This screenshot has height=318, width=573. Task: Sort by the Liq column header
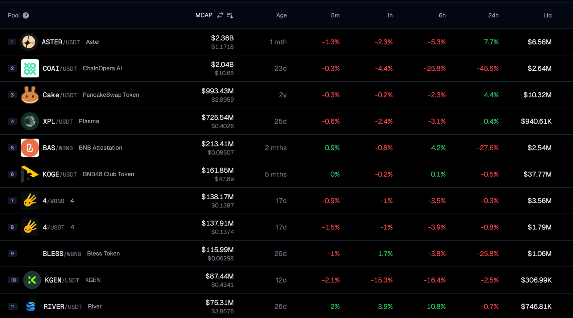click(547, 15)
